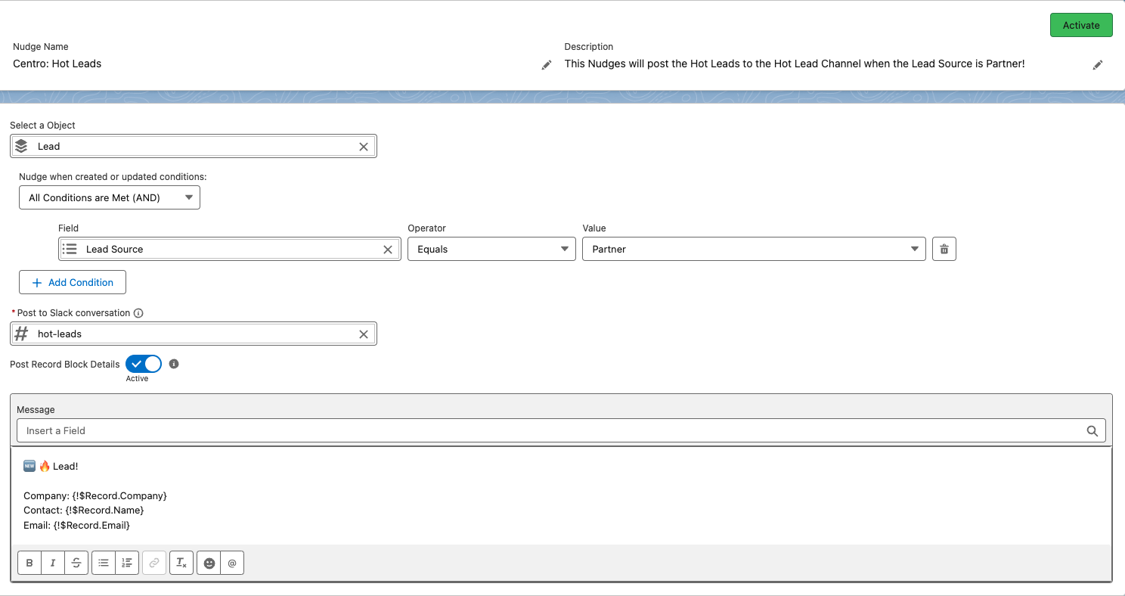Edit the Description with pencil icon

pyautogui.click(x=1098, y=65)
